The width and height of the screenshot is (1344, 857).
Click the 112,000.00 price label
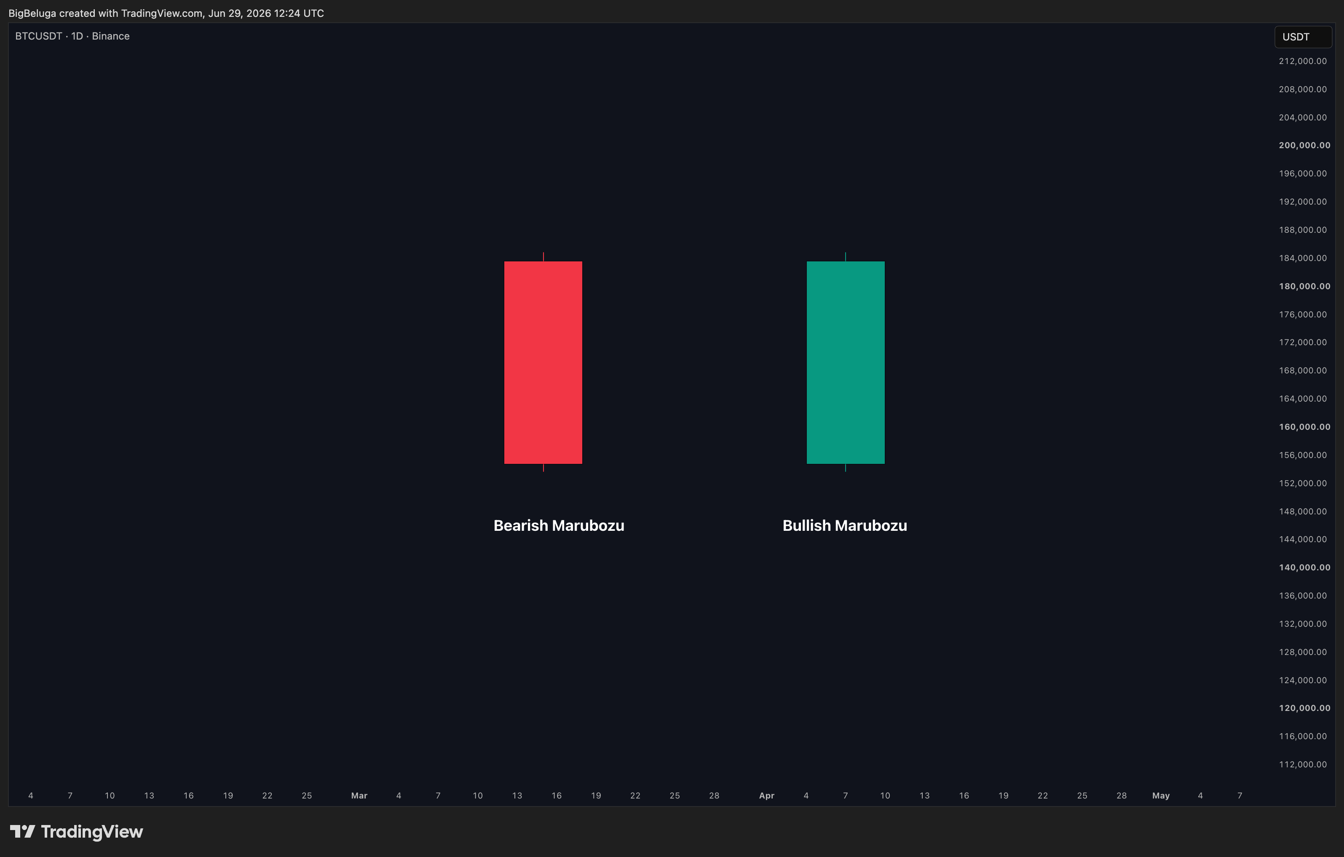click(x=1303, y=764)
